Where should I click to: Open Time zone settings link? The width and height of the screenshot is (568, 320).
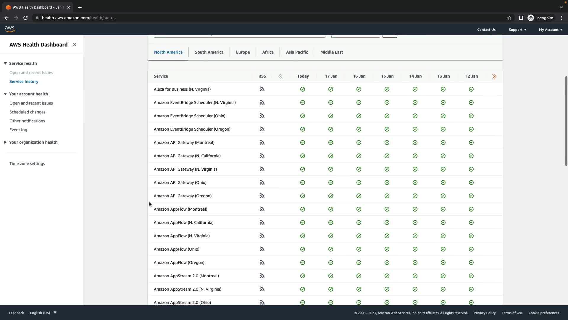tap(27, 164)
